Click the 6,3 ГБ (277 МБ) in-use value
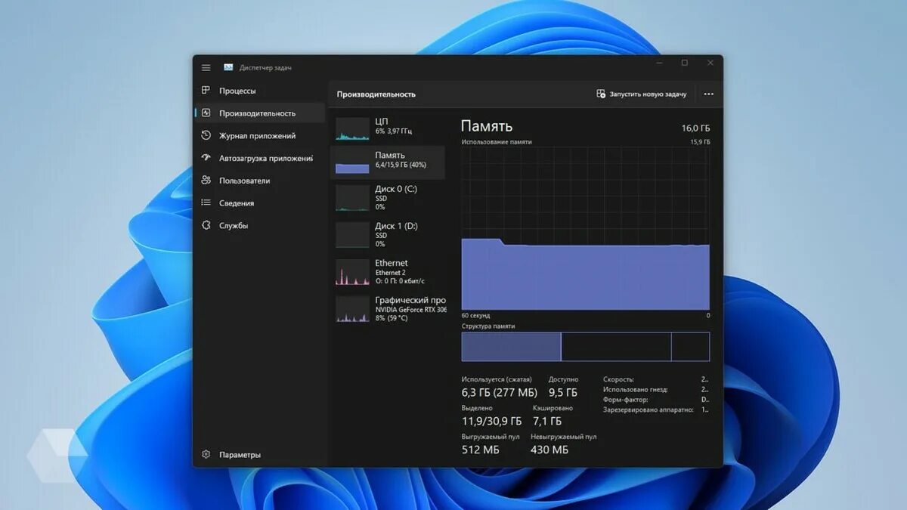This screenshot has height=510, width=907. coord(500,392)
